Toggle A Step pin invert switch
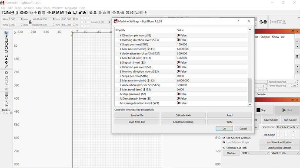The image size is (300, 168). pos(178,94)
